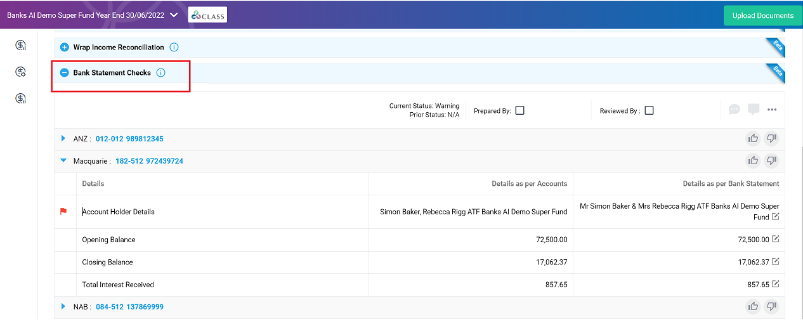803x324 pixels.
Task: Click Details as per Accounts header
Action: pos(529,184)
